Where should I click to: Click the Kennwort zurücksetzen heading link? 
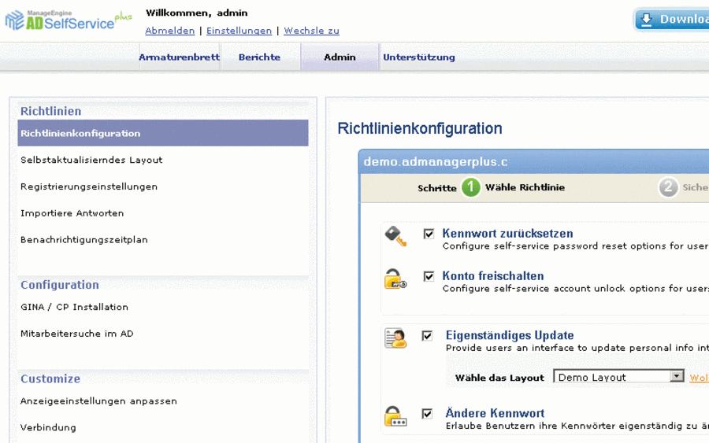click(507, 234)
